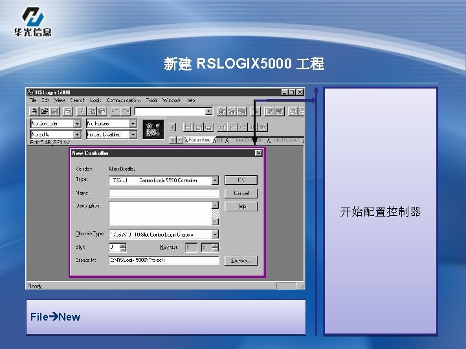The image size is (466, 349).
Task: Open the Communications menu
Action: [x=124, y=100]
